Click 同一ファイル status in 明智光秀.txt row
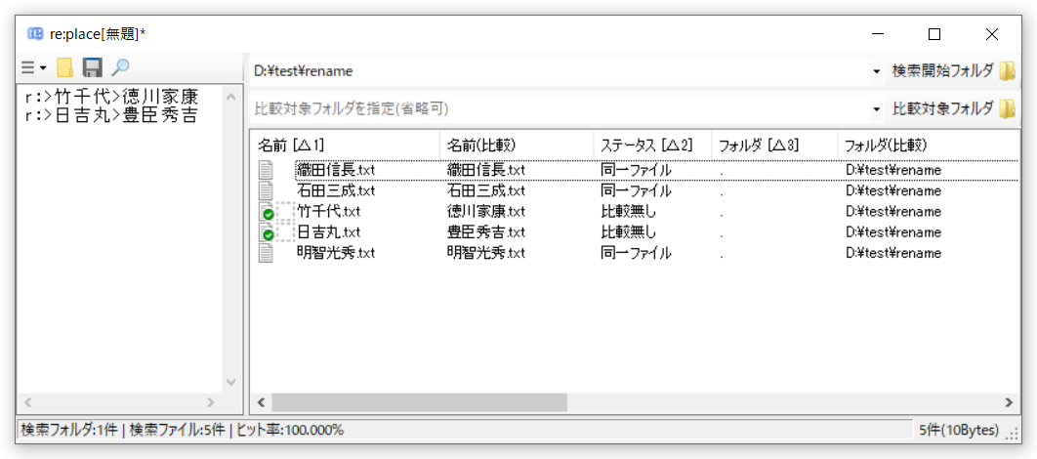The height and width of the screenshot is (459, 1037). tap(637, 253)
